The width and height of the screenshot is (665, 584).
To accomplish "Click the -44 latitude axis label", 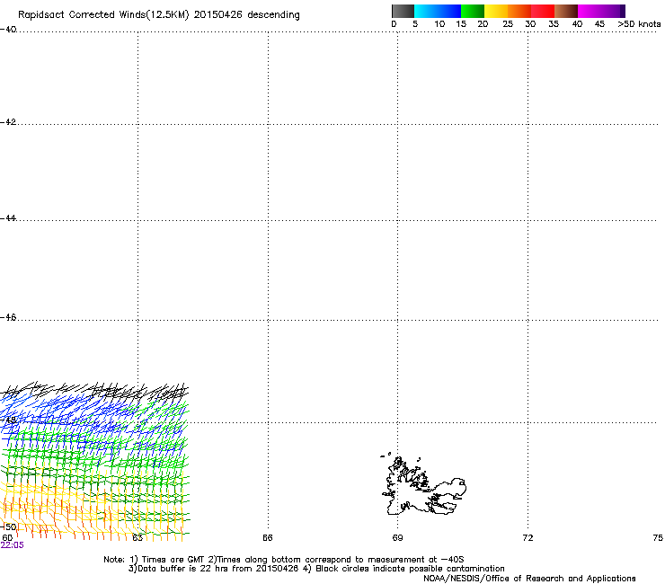I will (8, 218).
